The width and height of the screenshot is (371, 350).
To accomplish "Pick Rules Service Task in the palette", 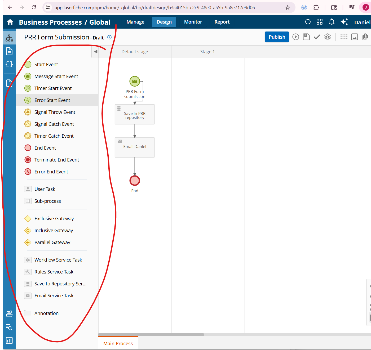I will pos(57,272).
